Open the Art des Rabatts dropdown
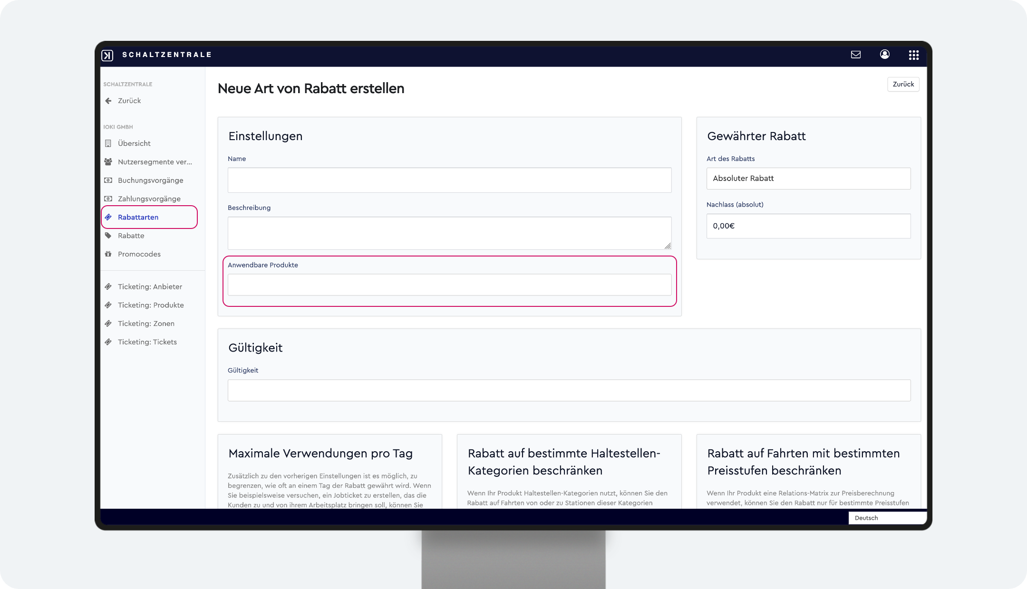This screenshot has height=589, width=1027. pos(808,179)
